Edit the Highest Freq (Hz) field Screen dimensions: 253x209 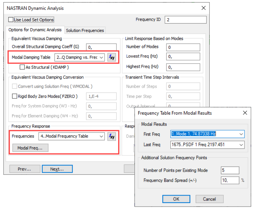183,67
